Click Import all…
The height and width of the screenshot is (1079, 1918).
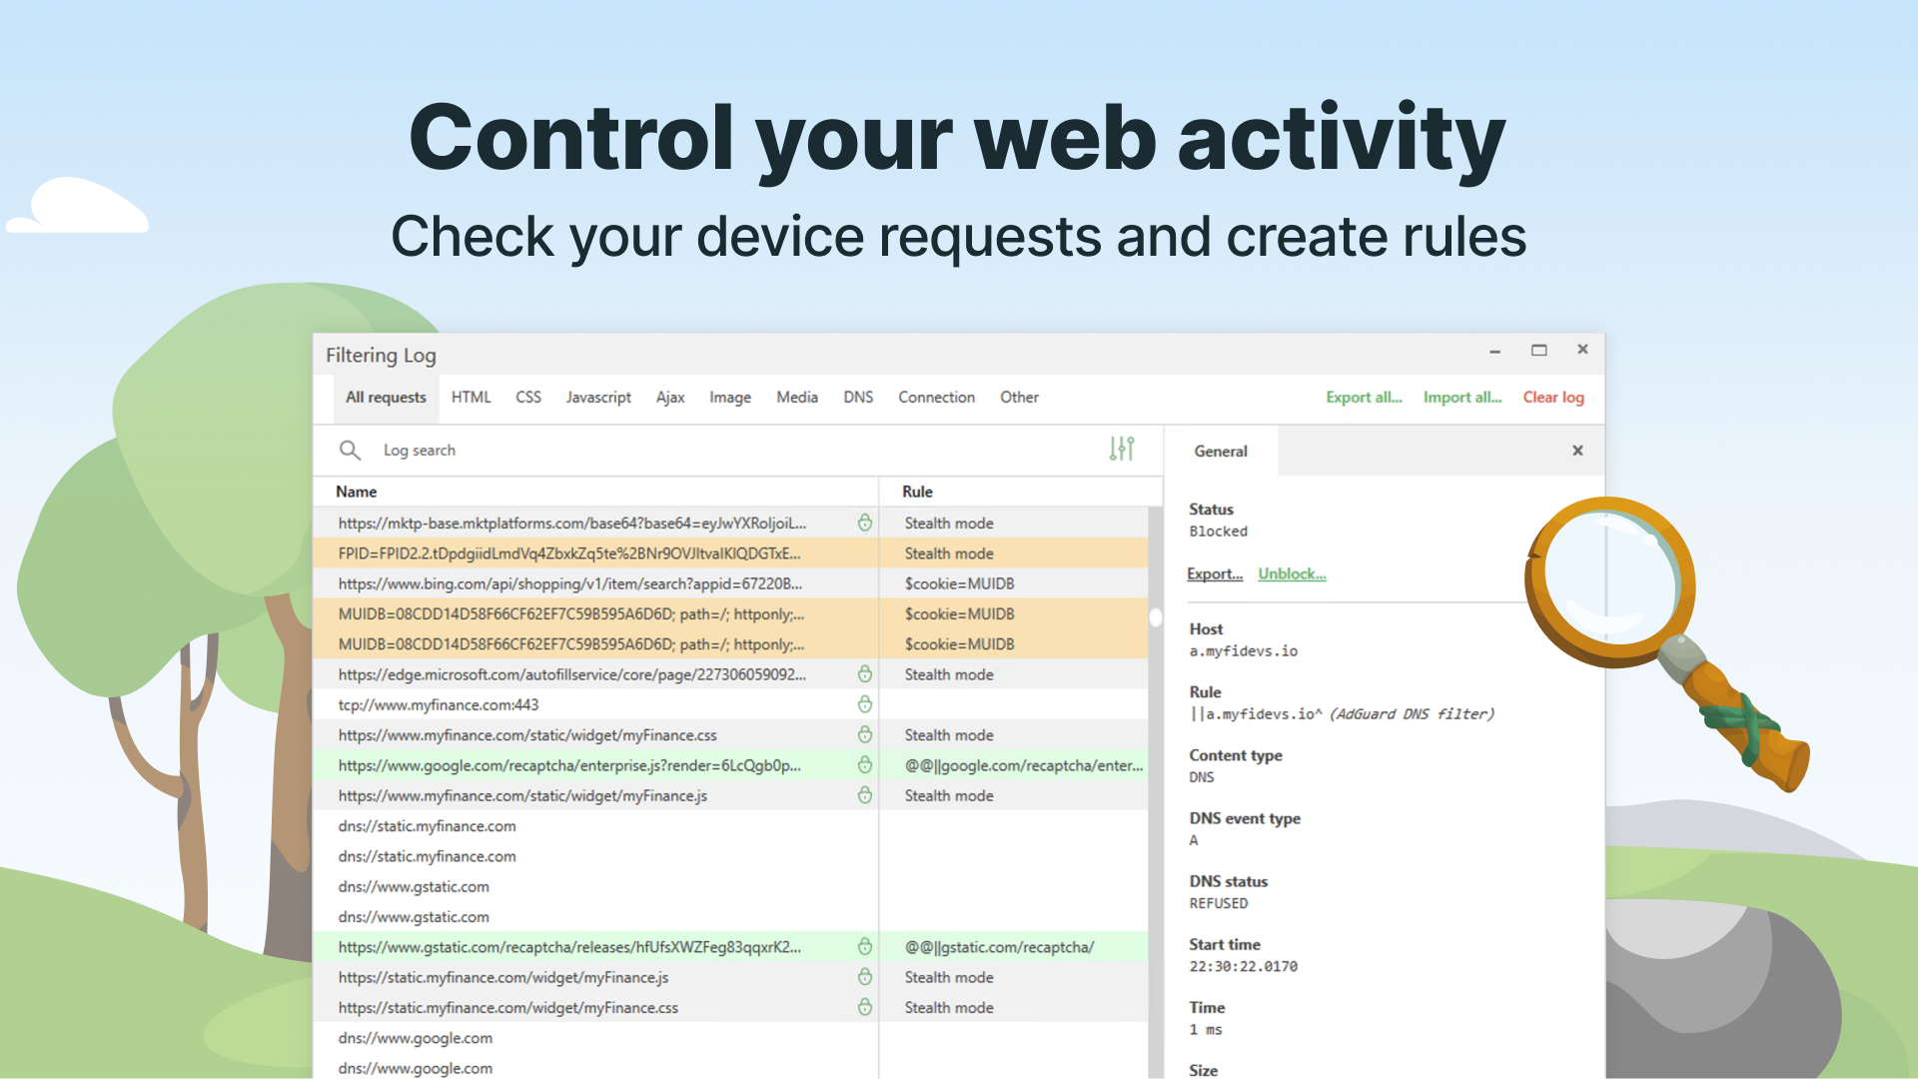click(x=1461, y=397)
